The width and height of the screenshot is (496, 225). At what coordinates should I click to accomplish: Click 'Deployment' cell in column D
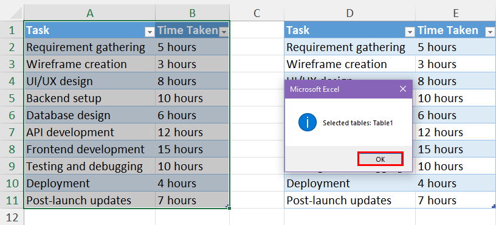350,184
